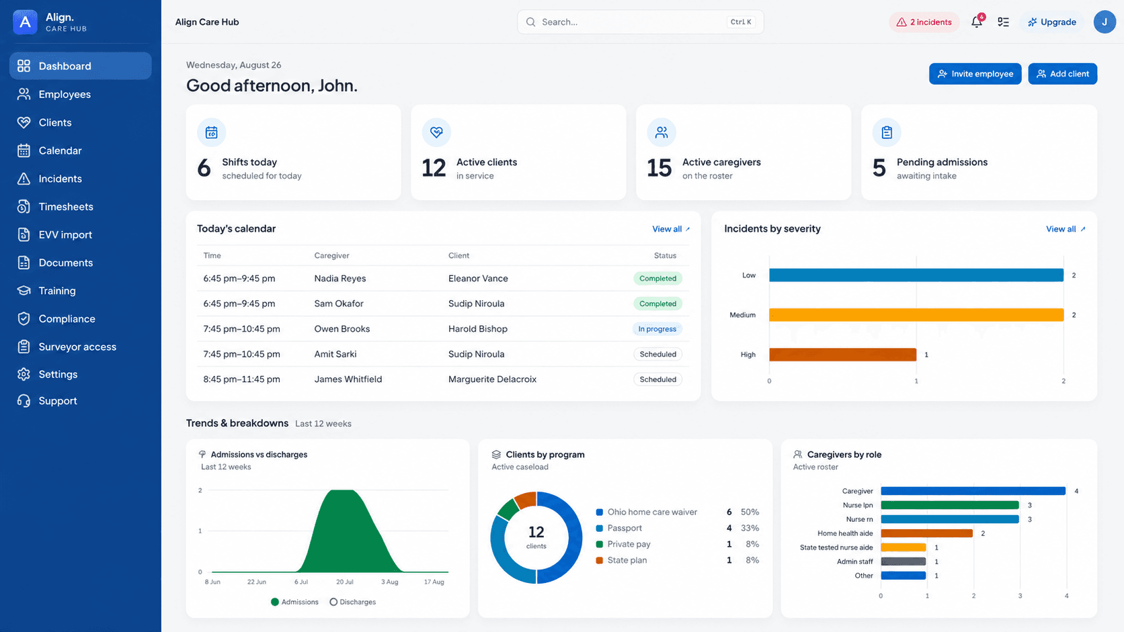
Task: Click the Dashboard grid icon in sidebar
Action: click(x=24, y=66)
